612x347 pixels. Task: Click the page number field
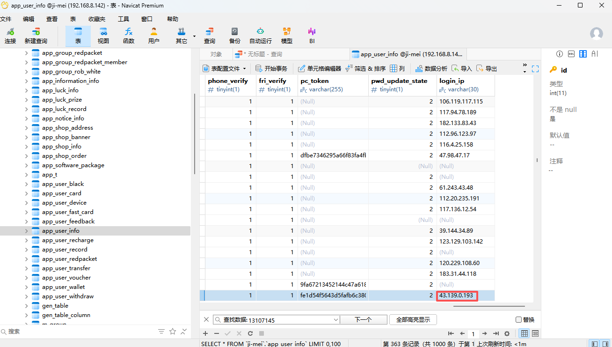click(x=474, y=333)
